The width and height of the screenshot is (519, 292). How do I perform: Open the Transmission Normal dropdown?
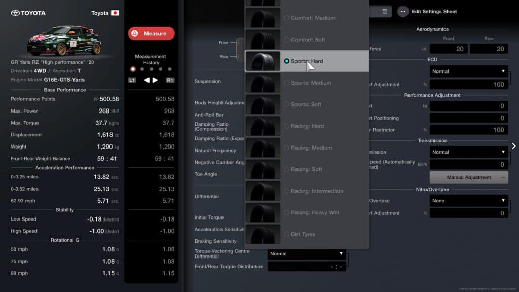click(x=468, y=152)
